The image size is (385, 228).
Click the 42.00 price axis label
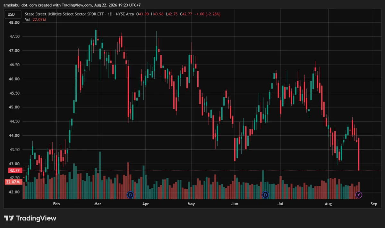[x=15, y=192]
